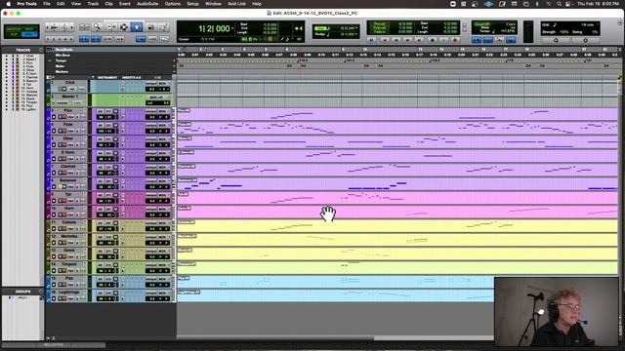Open Horn track output selector
This screenshot has height=351, width=625.
tap(162, 210)
